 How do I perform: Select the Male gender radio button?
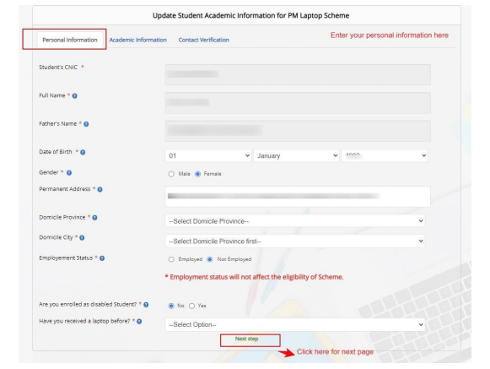171,174
